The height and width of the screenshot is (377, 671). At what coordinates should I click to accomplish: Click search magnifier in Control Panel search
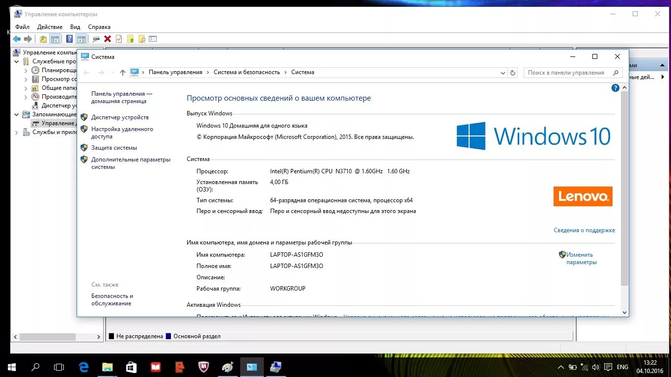(x=616, y=73)
